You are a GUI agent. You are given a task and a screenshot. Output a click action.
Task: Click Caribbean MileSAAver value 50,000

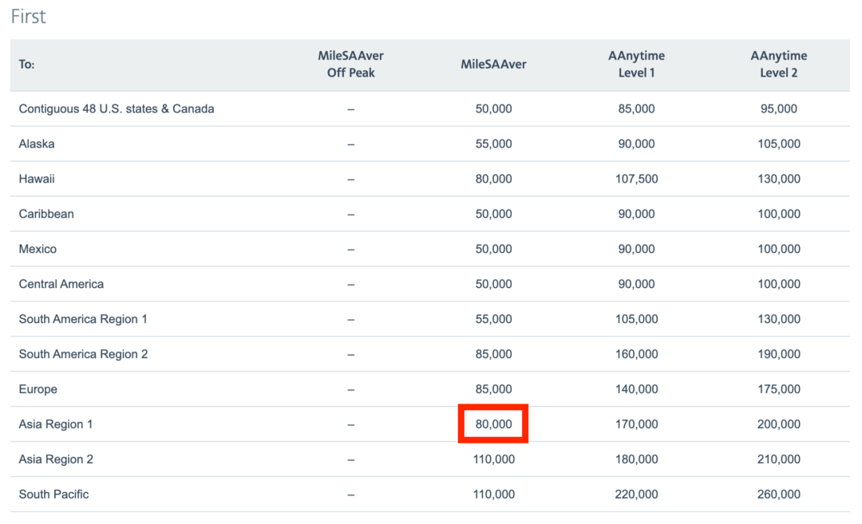coord(493,215)
